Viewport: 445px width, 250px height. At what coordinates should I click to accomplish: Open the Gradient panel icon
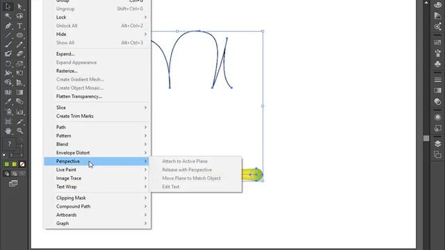point(437,90)
